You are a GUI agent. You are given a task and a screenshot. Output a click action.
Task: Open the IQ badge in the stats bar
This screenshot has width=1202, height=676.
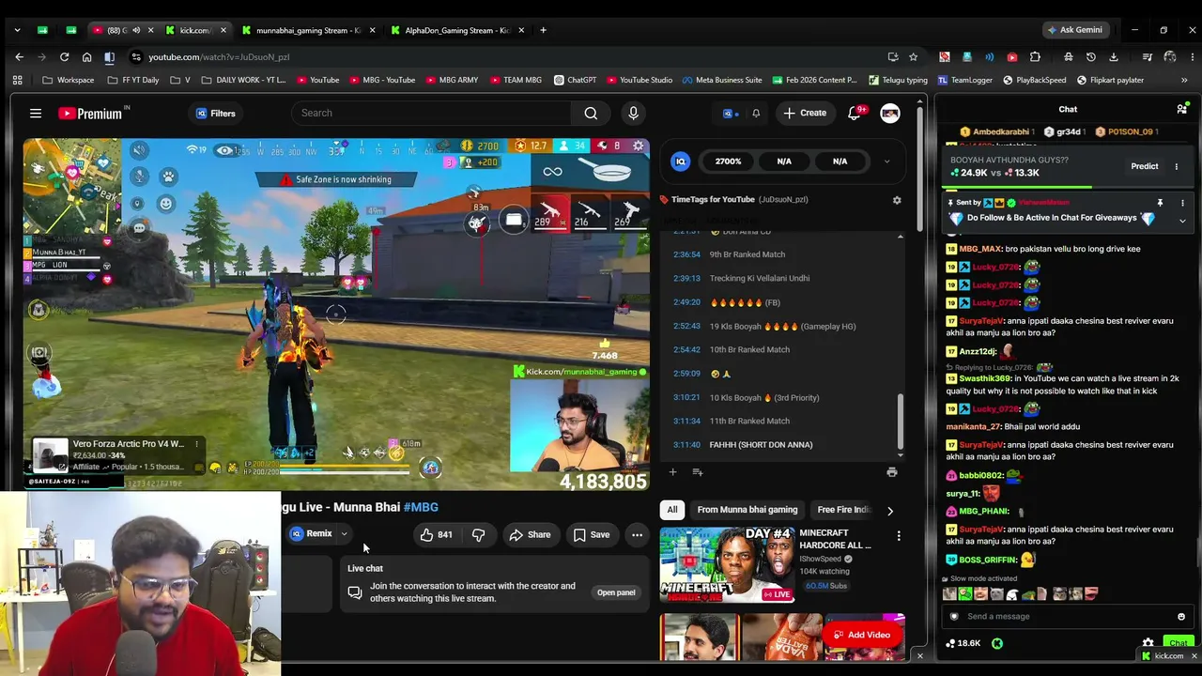point(681,161)
